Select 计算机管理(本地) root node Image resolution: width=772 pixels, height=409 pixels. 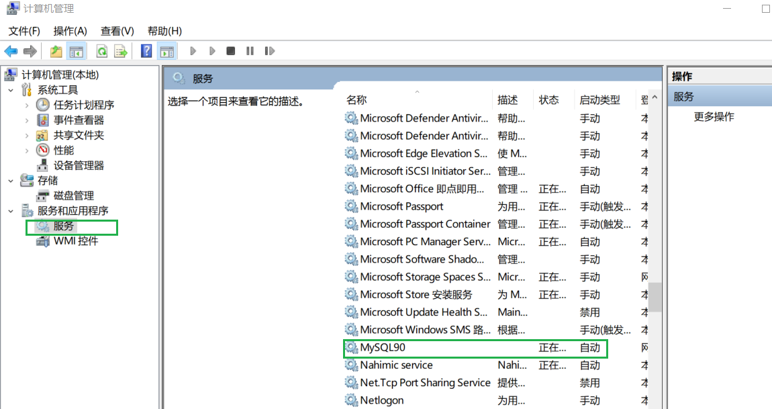(60, 75)
